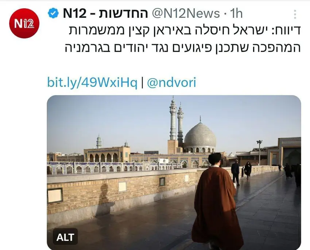Click the gray mosque dome in the photo
This screenshot has width=310, height=250.
(200, 136)
